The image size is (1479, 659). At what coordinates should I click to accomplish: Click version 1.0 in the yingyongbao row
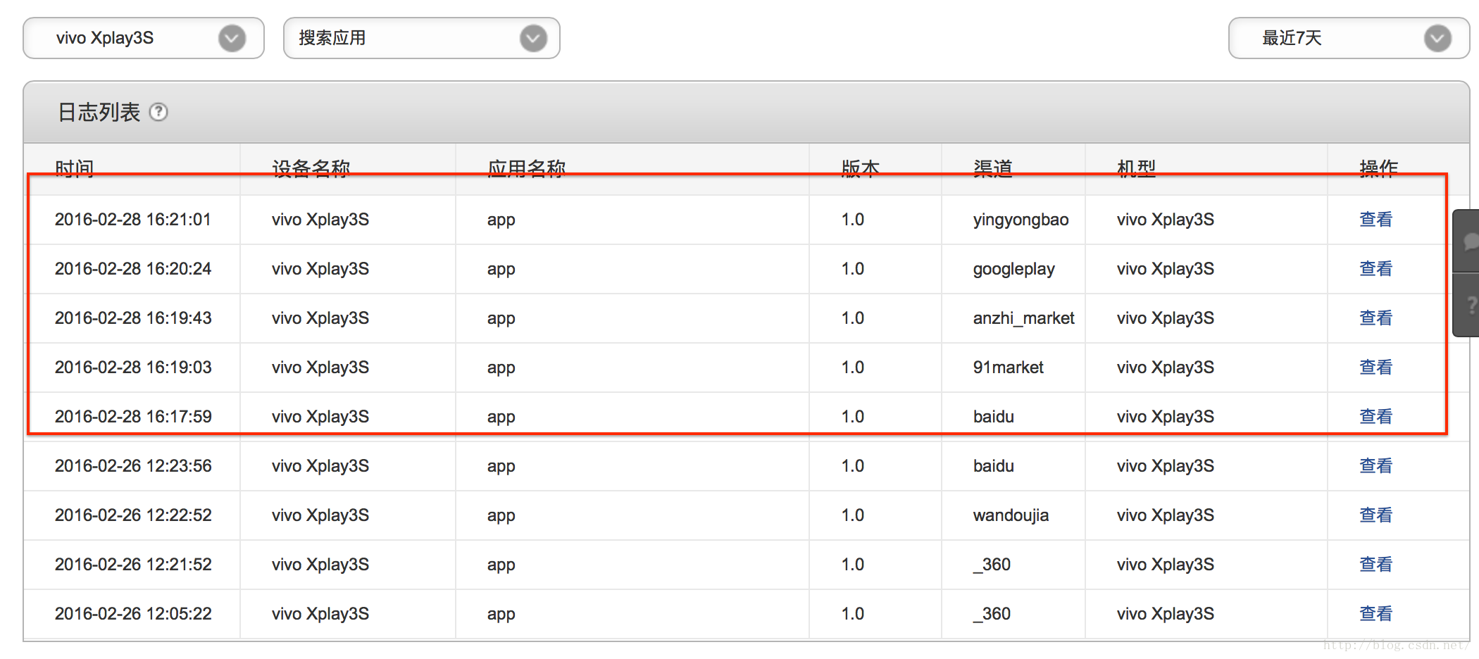tap(853, 220)
